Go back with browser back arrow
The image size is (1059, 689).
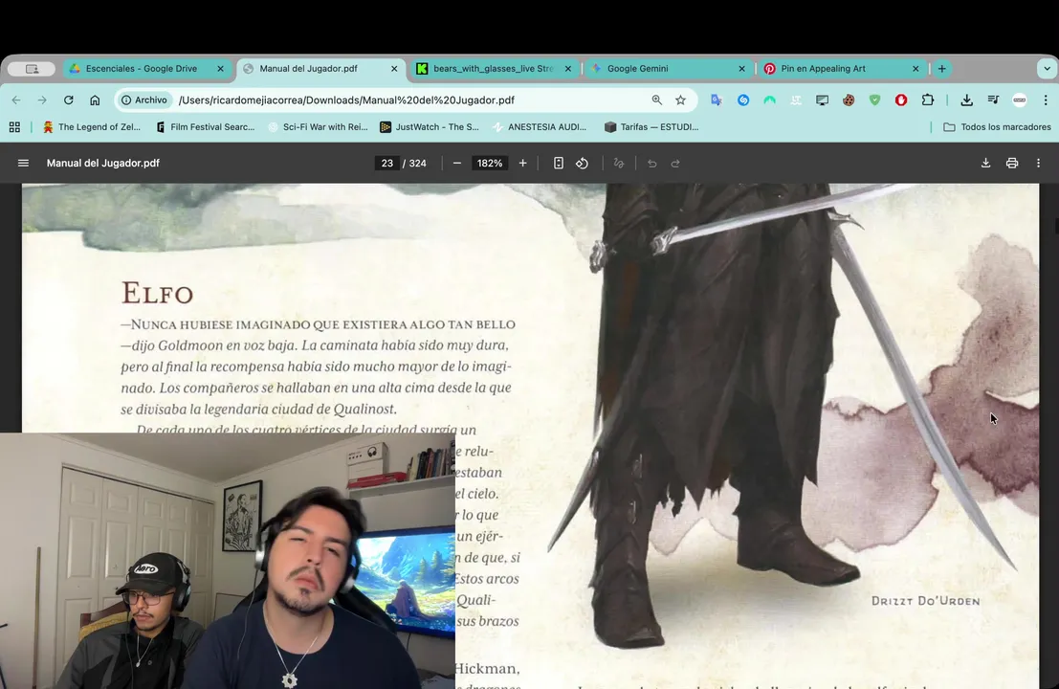[16, 100]
